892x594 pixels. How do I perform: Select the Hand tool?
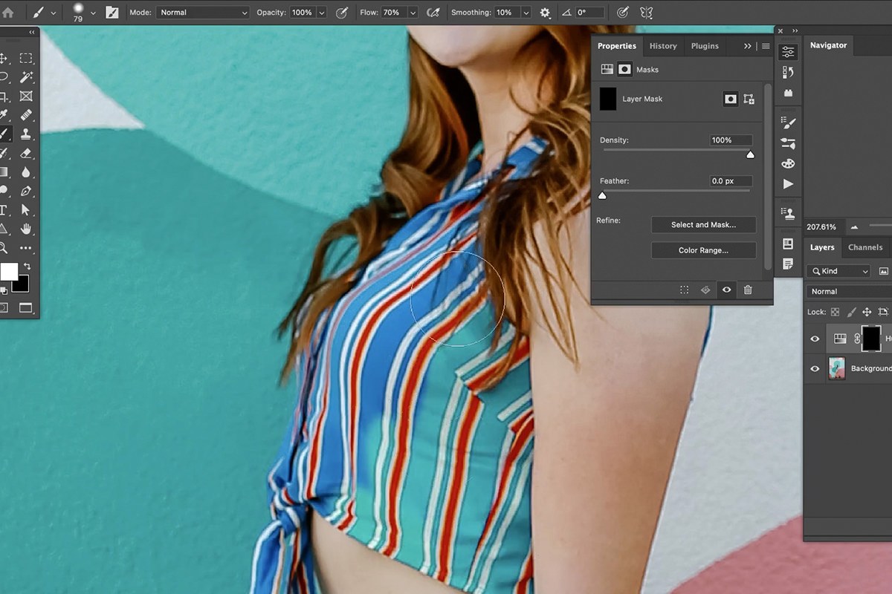pos(26,229)
